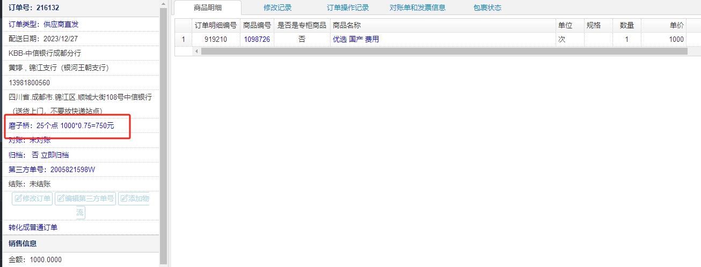The width and height of the screenshot is (701, 267).
Task: Click 转化成普通订单 link
Action: click(x=33, y=227)
